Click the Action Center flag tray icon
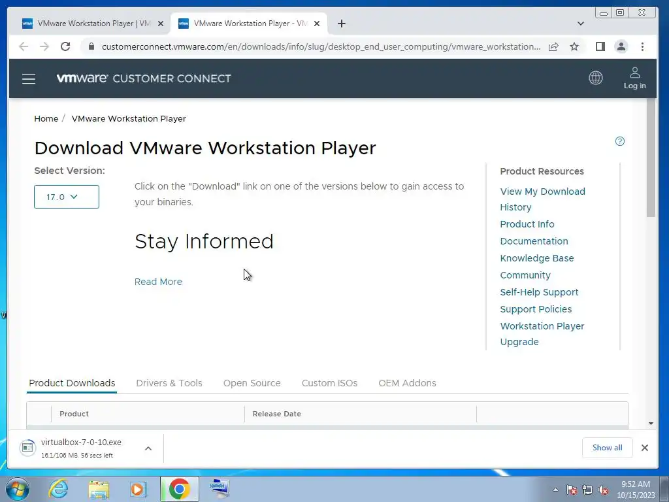Screen dimensions: 669x502 (572, 490)
